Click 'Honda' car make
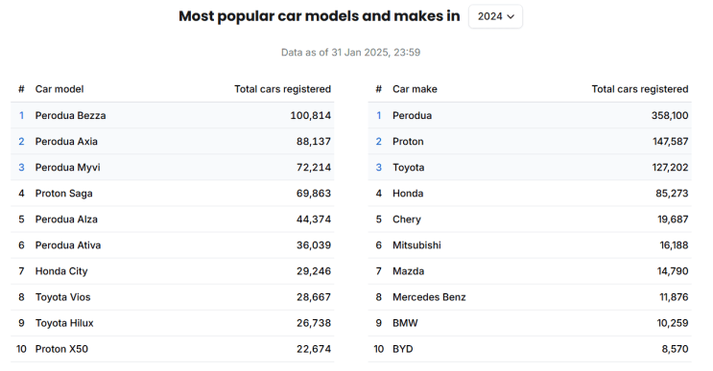This screenshot has width=713, height=371. pos(408,193)
